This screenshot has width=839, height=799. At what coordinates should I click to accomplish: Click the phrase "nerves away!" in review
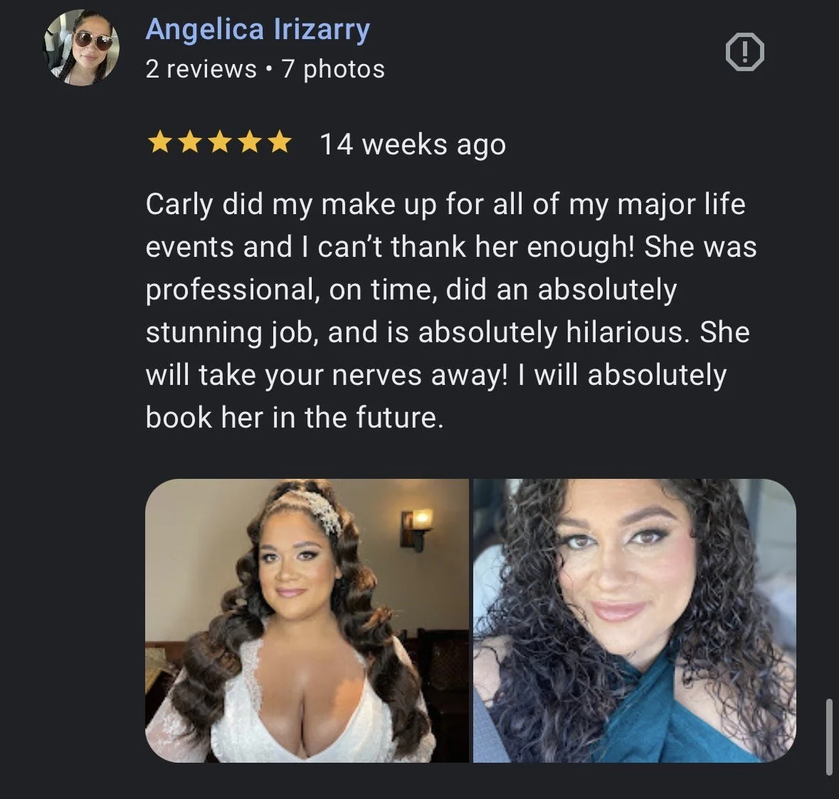420,375
